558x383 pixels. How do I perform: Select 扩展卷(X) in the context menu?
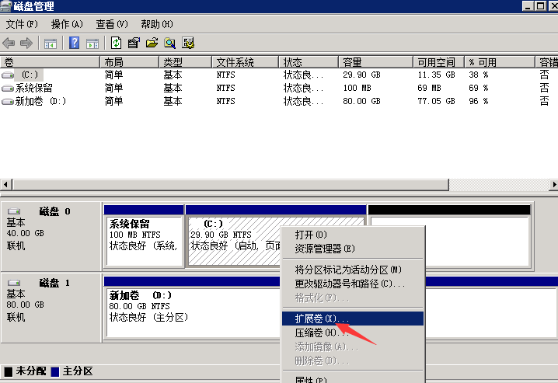tap(322, 319)
